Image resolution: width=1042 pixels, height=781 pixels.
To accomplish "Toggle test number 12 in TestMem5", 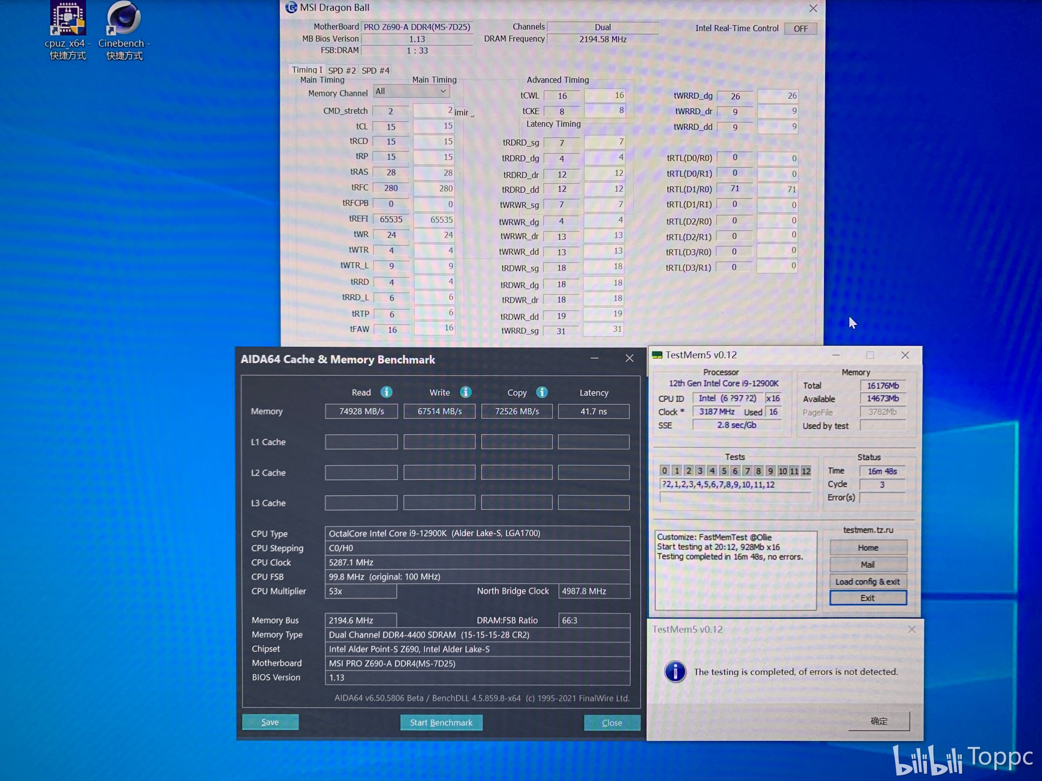I will point(806,471).
